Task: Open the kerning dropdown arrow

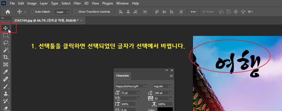Action: 138,98
